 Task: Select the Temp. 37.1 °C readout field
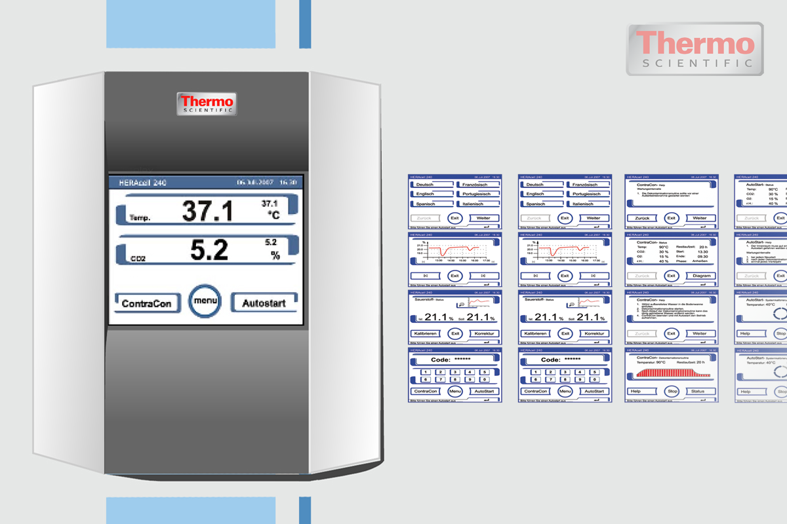207,211
